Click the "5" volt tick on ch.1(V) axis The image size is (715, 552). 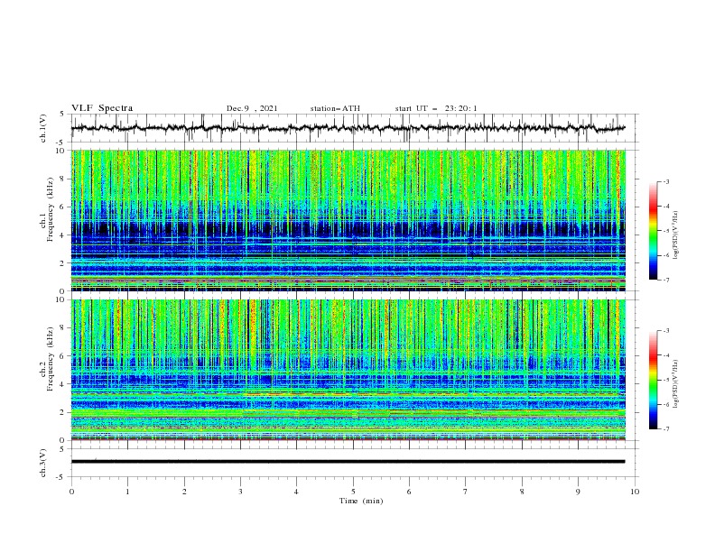(62, 114)
